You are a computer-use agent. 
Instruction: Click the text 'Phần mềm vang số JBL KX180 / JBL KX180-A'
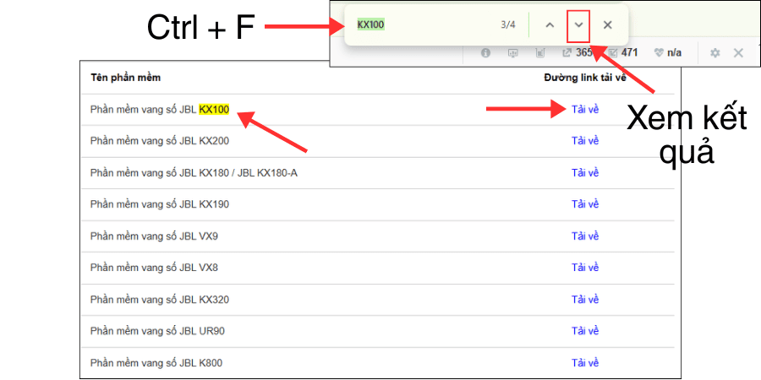pos(194,173)
